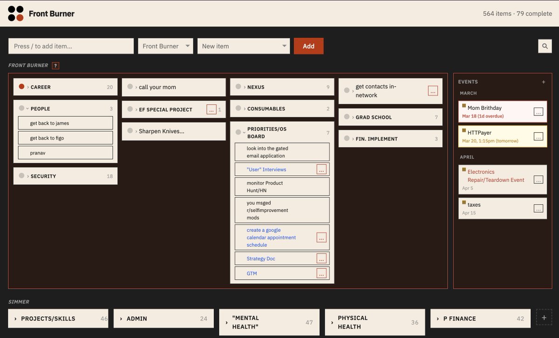Viewport: 559px width, 338px height.
Task: Toggle the status dot on GRAD SCHOOL
Action: (347, 117)
